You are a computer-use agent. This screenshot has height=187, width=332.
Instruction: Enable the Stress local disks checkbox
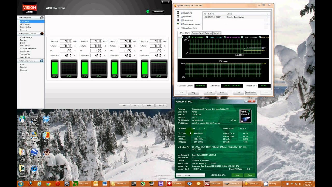(x=182, y=28)
